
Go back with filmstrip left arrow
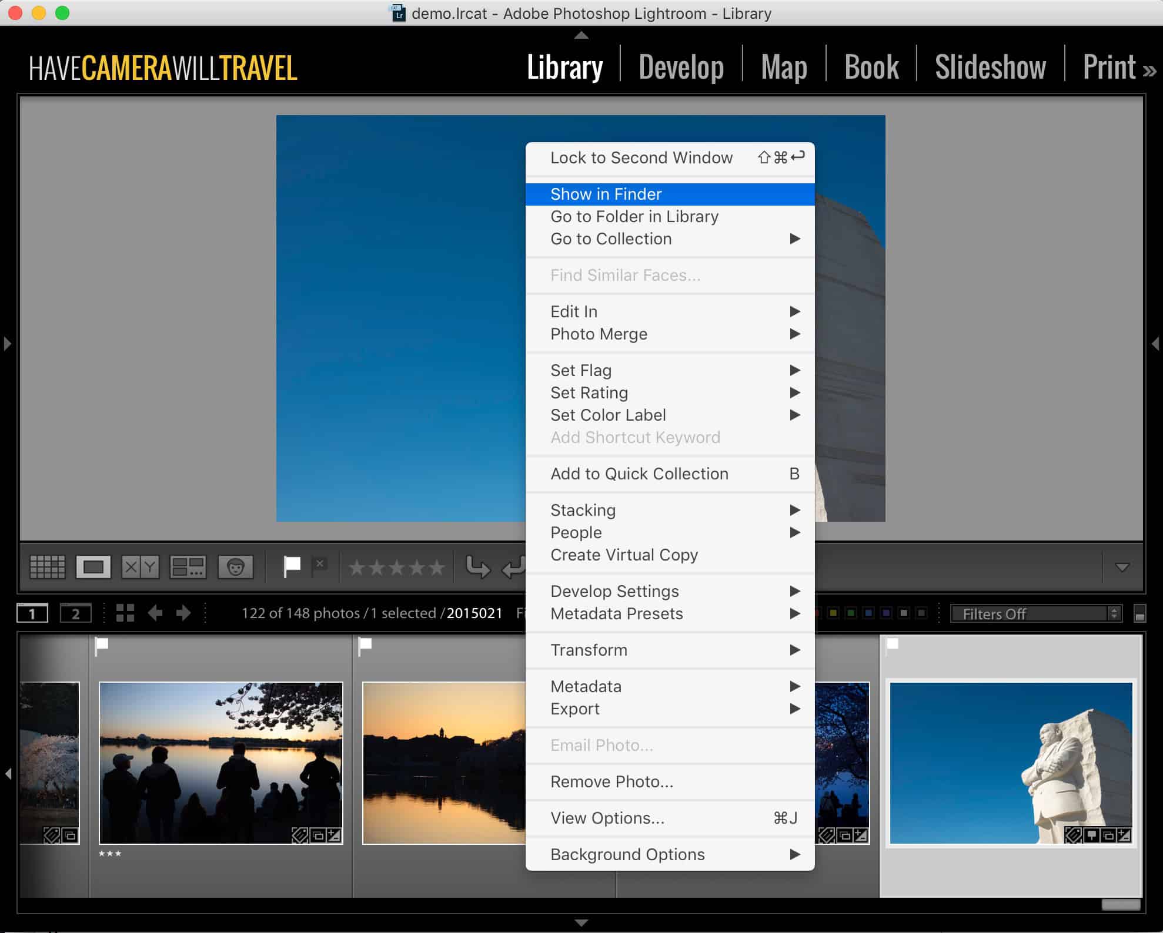(x=155, y=613)
